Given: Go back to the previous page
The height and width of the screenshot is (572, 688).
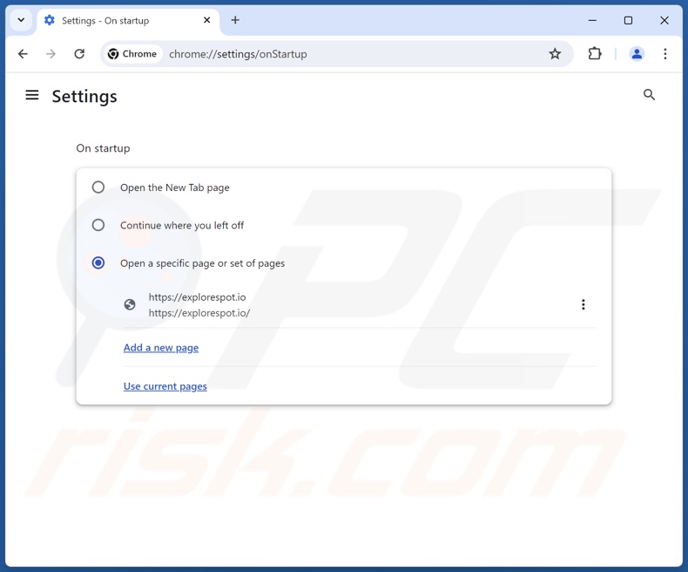Looking at the screenshot, I should pyautogui.click(x=23, y=54).
